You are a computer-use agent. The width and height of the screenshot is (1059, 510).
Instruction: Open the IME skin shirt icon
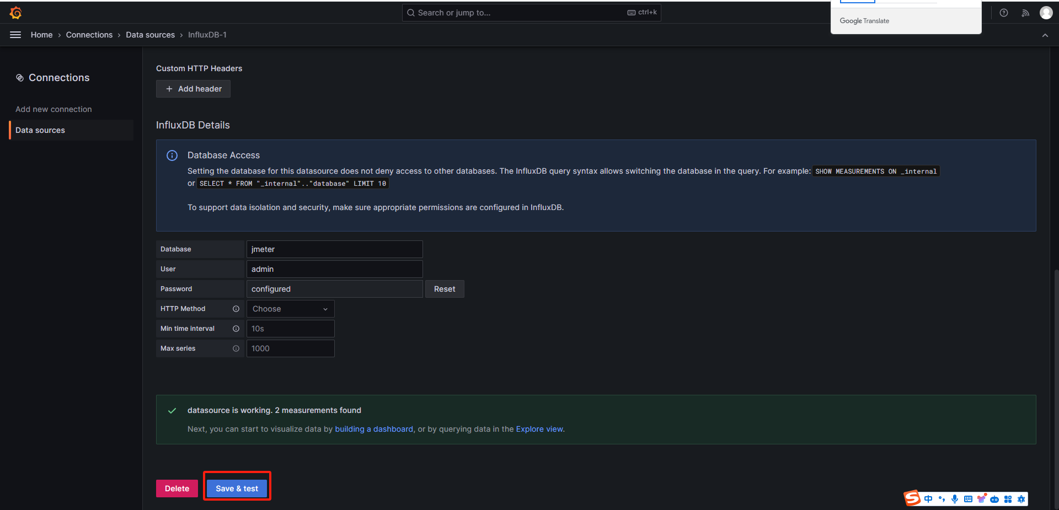[x=981, y=499]
